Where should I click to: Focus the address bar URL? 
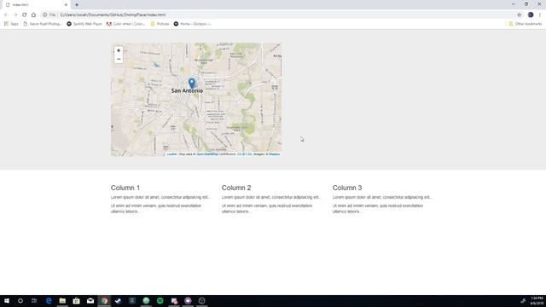click(113, 14)
